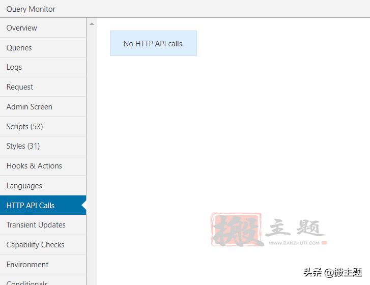This screenshot has height=285, width=370.
Task: Open the Environment section
Action: click(27, 265)
